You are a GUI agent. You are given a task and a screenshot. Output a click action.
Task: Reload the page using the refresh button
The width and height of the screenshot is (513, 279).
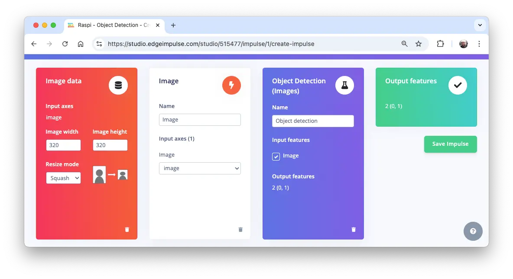coord(65,44)
